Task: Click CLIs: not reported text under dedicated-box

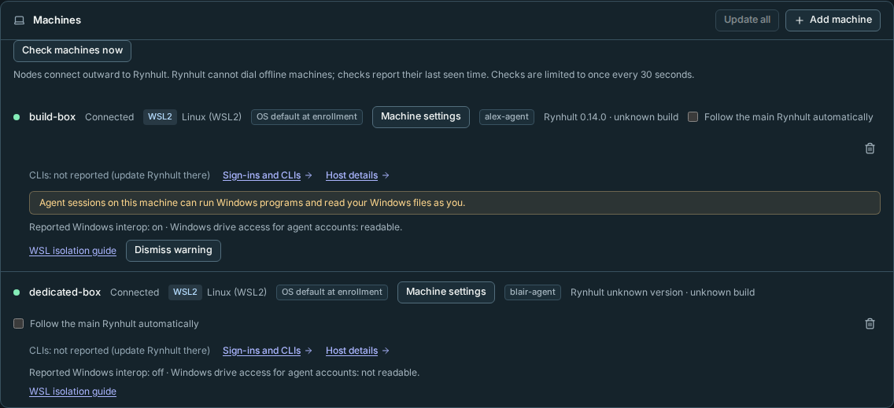Action: tap(120, 351)
